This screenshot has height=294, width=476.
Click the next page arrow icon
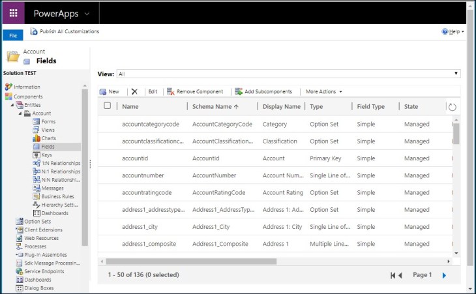[x=444, y=276]
